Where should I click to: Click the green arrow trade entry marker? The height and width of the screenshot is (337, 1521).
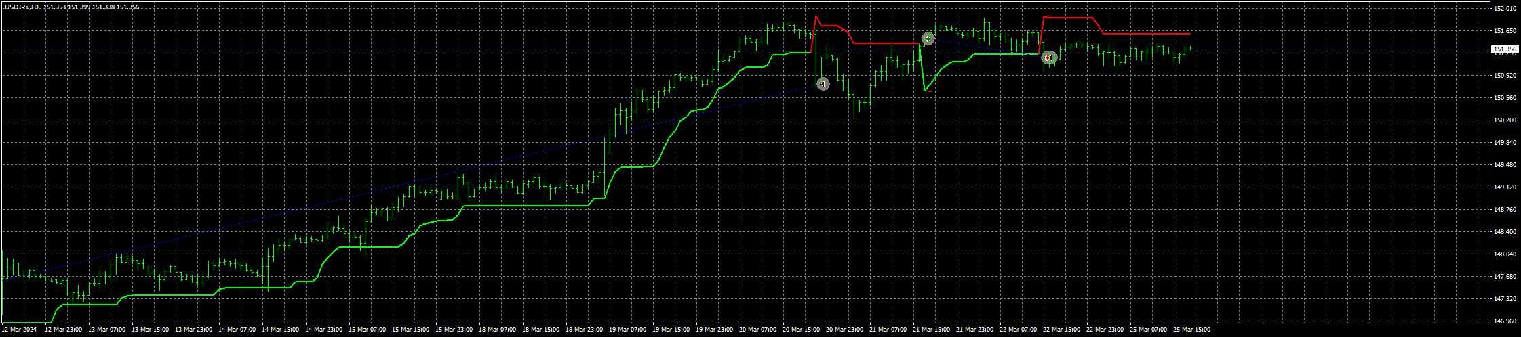coord(928,39)
